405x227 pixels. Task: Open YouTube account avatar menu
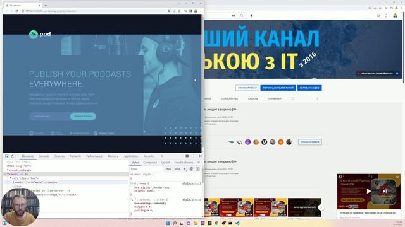coord(395,16)
